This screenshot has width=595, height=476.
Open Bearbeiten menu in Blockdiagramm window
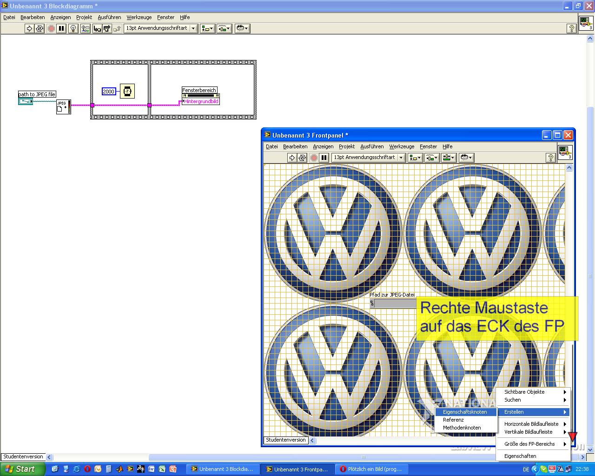pos(33,17)
